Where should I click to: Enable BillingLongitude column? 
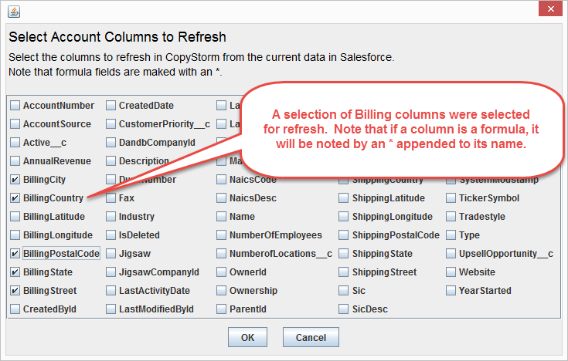pos(15,235)
